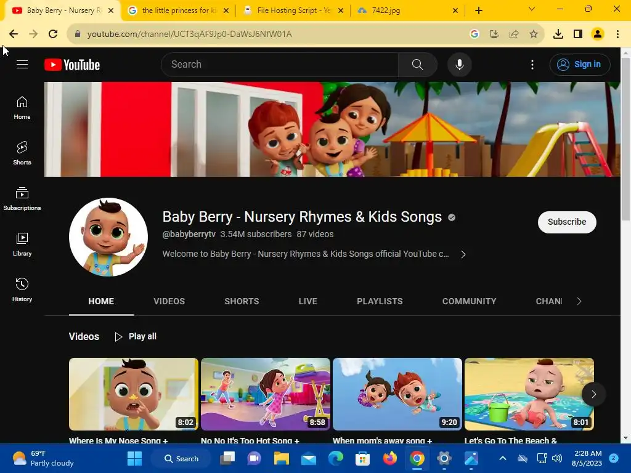This screenshot has height=473, width=631.
Task: Close the Baby Berry browser tab
Action: pos(111,11)
